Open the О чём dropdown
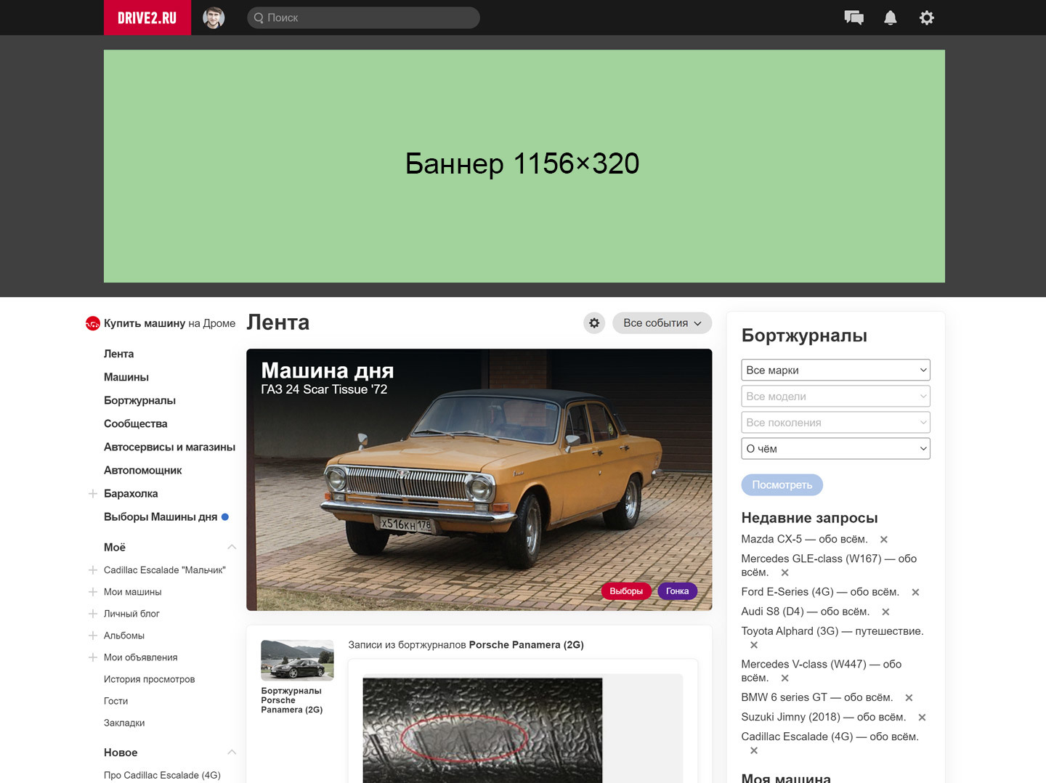1046x783 pixels. click(x=835, y=448)
